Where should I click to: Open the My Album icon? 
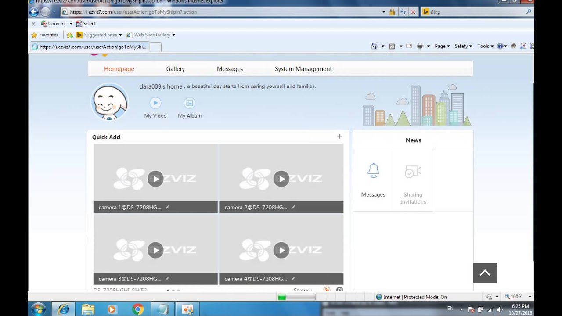pyautogui.click(x=190, y=103)
